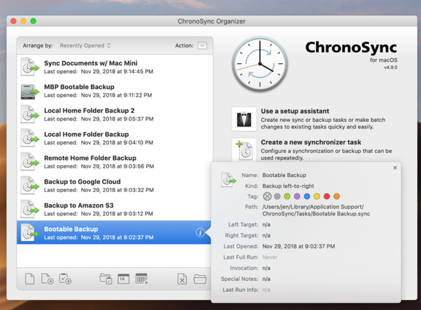Select the MBP Bootable Backup task title
The image size is (421, 310).
(x=79, y=87)
